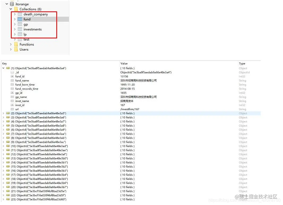The height and width of the screenshot is (205, 283).
Task: Expand document (10) ObjectId ending 3ad
Action: pos(3,146)
